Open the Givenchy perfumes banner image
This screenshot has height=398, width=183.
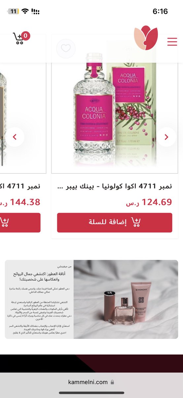[126, 299]
